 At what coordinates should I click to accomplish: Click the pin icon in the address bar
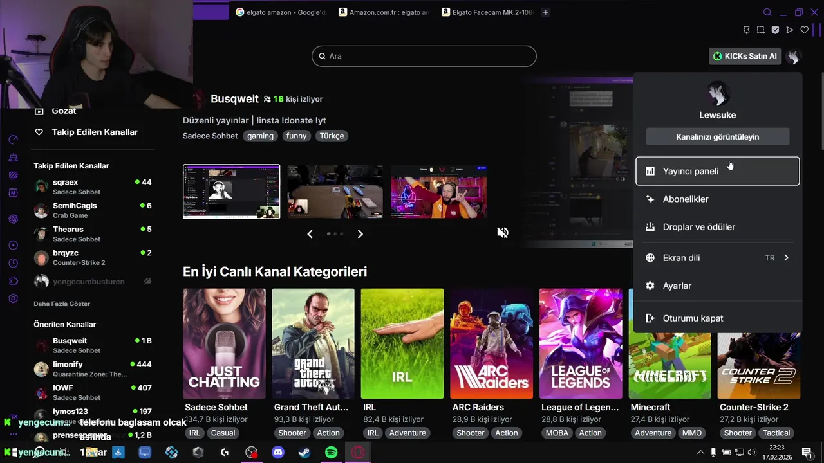click(746, 30)
